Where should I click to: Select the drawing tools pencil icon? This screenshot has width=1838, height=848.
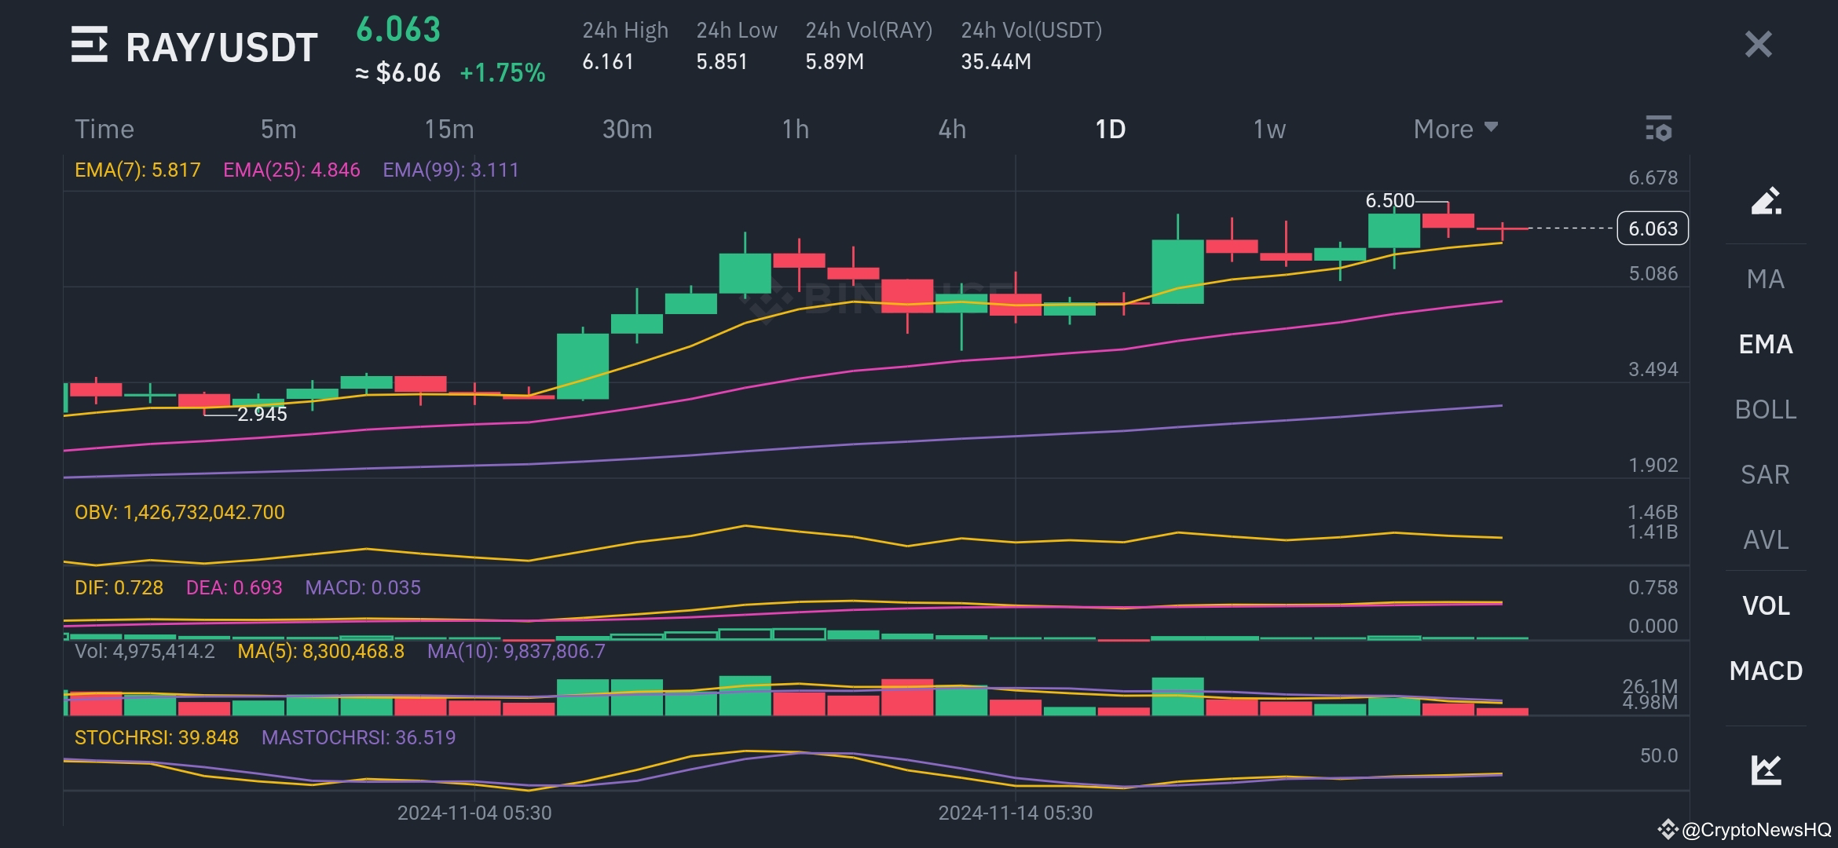coord(1766,202)
